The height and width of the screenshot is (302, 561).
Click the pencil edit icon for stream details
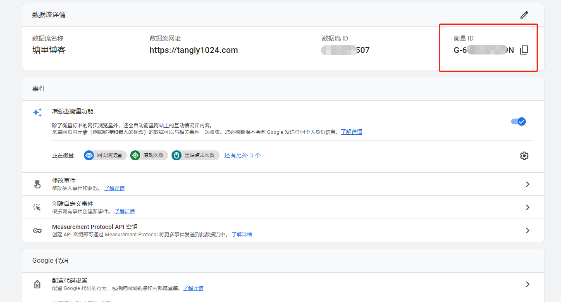pyautogui.click(x=524, y=15)
